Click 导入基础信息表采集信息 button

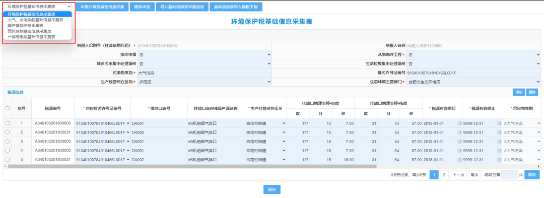[x=182, y=7]
